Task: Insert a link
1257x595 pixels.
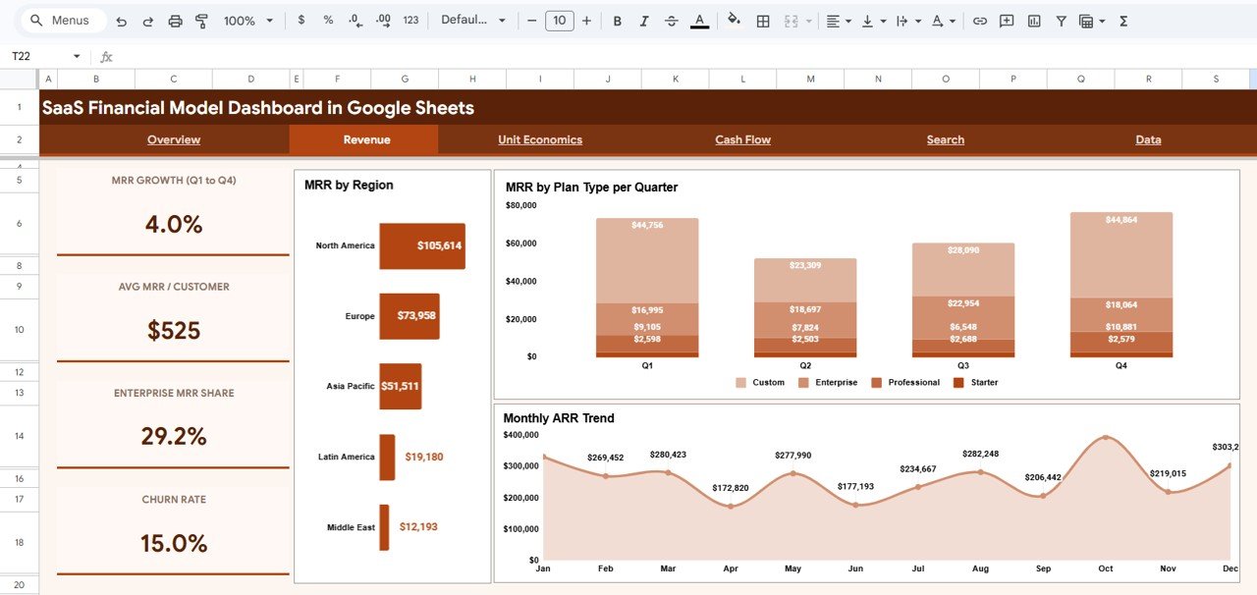Action: tap(979, 20)
